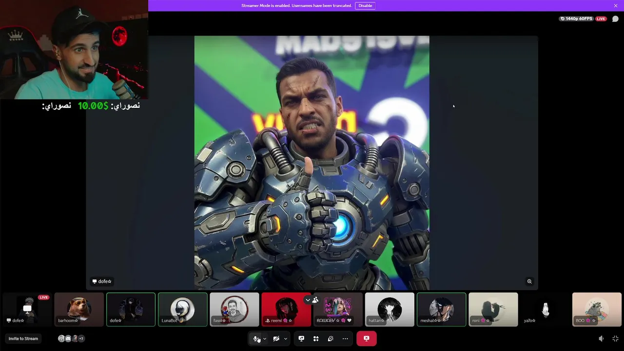Open microphone input options chevron

(265, 339)
